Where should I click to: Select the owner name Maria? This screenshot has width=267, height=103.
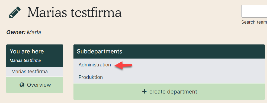coord(34,32)
